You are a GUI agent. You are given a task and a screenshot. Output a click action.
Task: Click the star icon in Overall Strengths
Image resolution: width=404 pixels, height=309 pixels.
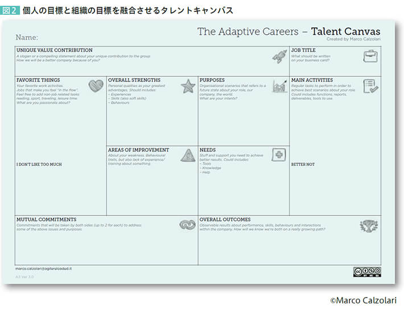pos(188,86)
